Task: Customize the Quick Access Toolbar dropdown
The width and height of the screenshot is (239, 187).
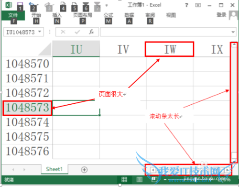Action: pyautogui.click(x=107, y=5)
